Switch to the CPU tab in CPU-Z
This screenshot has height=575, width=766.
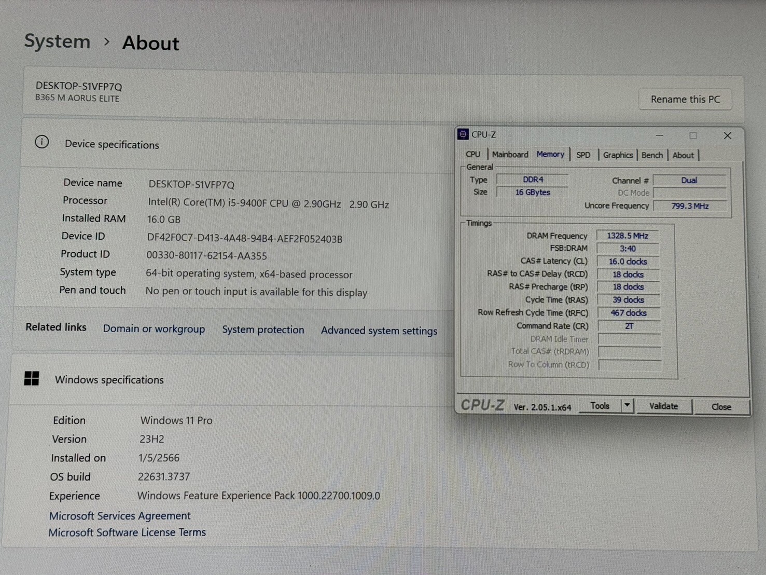[473, 154]
